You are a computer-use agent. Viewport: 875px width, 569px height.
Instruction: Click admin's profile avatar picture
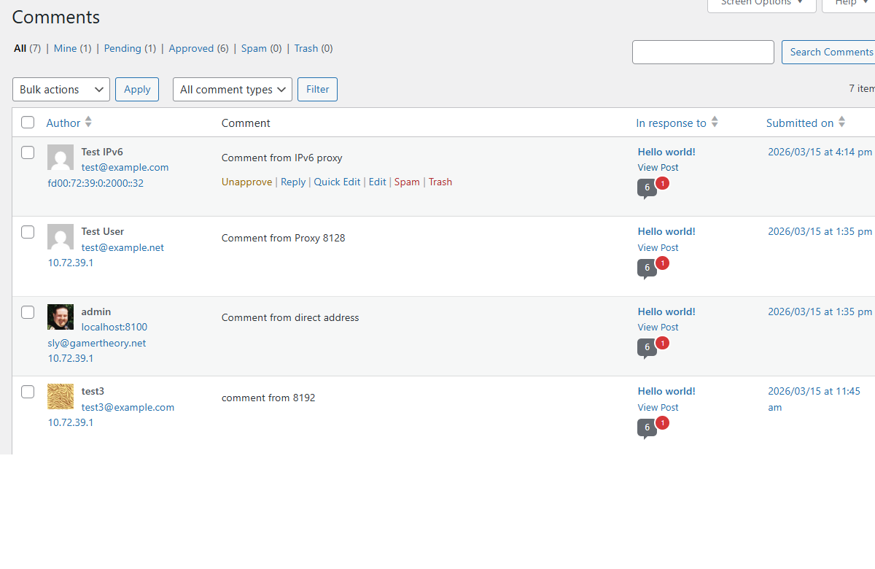click(x=60, y=317)
